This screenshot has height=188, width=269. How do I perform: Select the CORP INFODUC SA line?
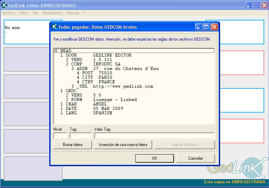click(134, 64)
